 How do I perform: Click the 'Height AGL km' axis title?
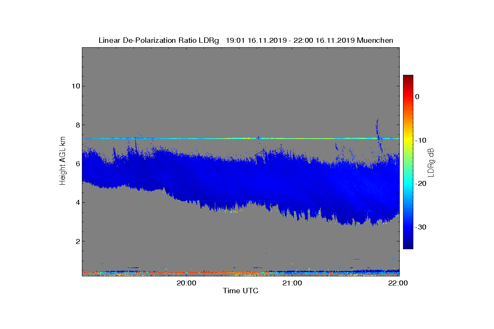63,161
